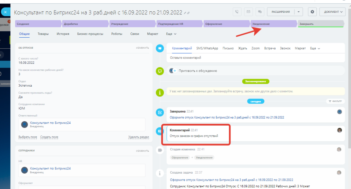The image size is (351, 189).
Task: Select the SMS/WhatsApp timeline tab
Action: (x=207, y=48)
